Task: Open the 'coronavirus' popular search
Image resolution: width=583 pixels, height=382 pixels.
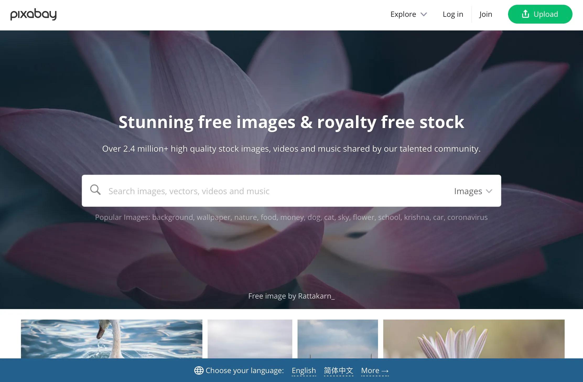Action: click(x=467, y=217)
